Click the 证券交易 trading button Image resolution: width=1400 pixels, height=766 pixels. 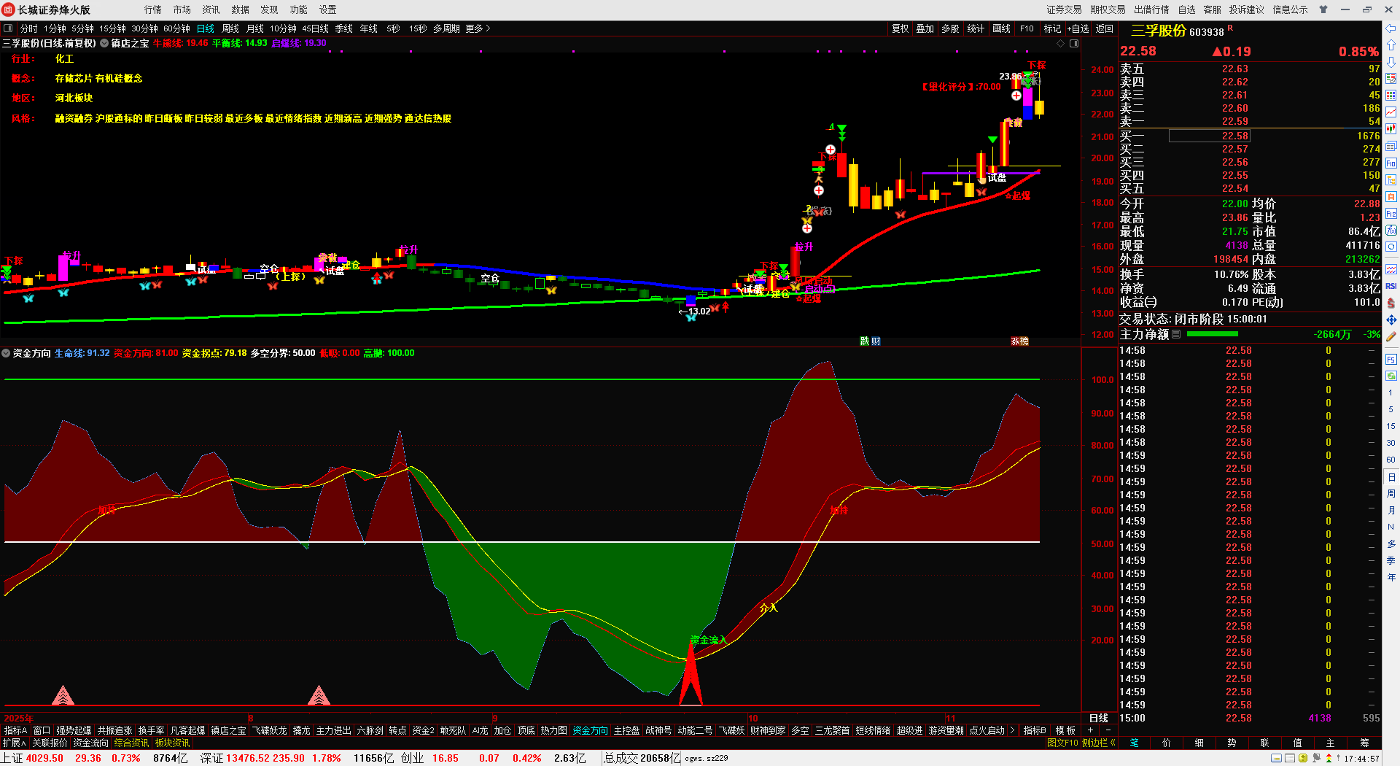[x=1064, y=9]
